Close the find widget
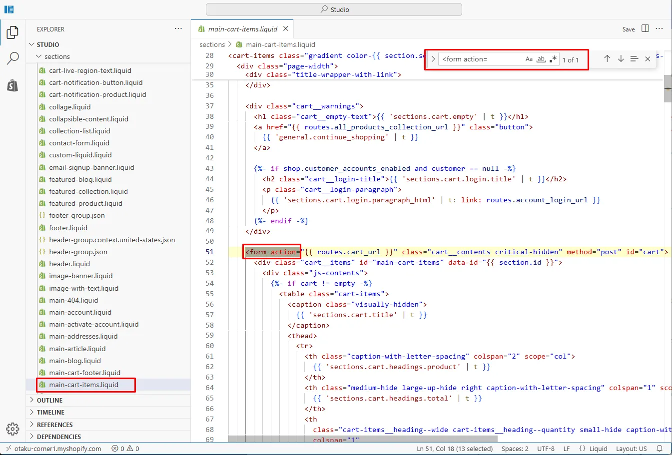 [x=648, y=58]
